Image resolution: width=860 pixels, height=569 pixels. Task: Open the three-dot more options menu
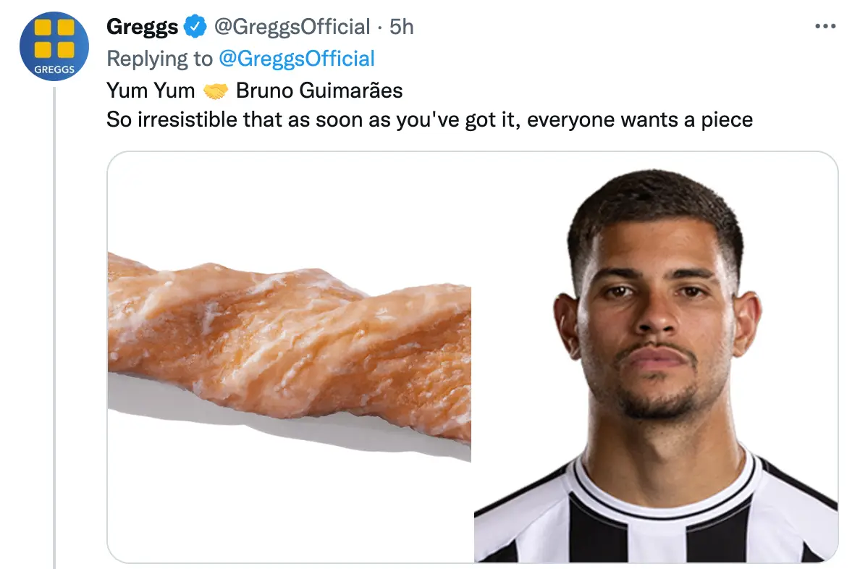pyautogui.click(x=825, y=26)
